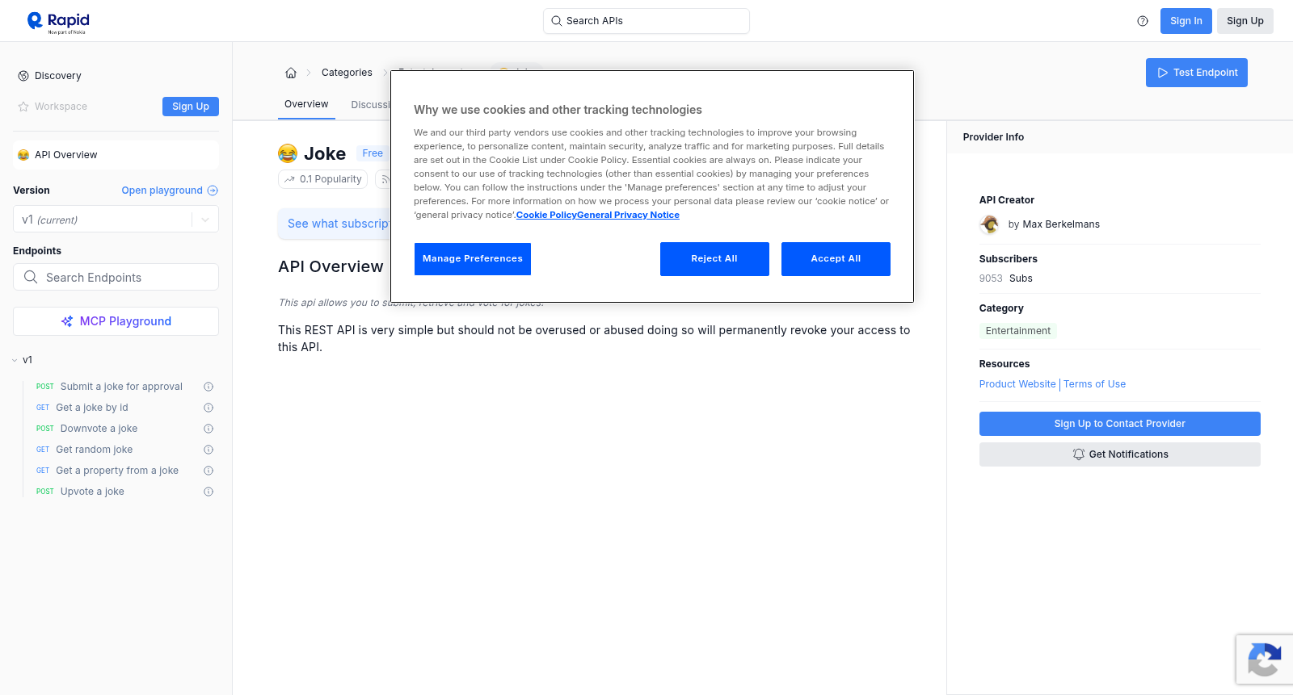Click the API creator avatar

click(x=989, y=224)
